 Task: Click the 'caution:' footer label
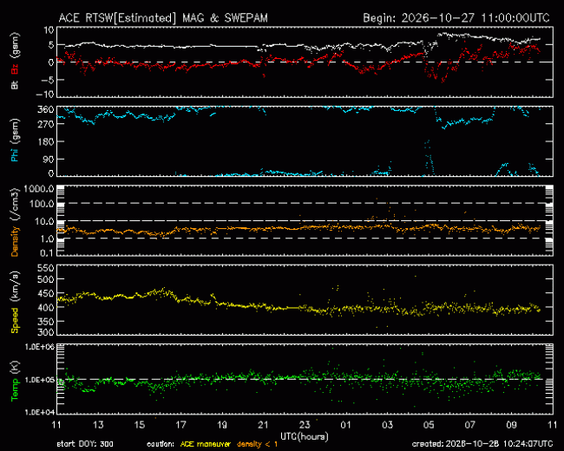pos(161,444)
